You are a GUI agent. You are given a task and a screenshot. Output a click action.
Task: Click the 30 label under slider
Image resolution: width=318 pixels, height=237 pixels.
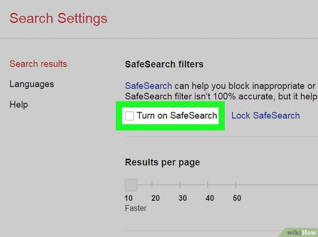coord(183,198)
